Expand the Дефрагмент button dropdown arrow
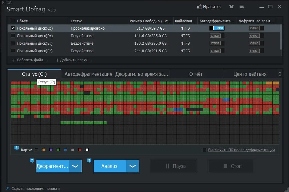The image size is (289, 192). (75, 166)
